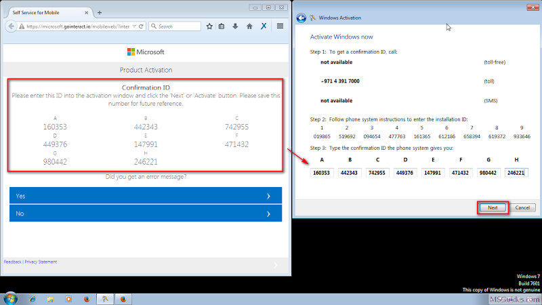Viewport: 542px width, 305px height.
Task: Click installation ID group 933646
Action: pos(522,137)
